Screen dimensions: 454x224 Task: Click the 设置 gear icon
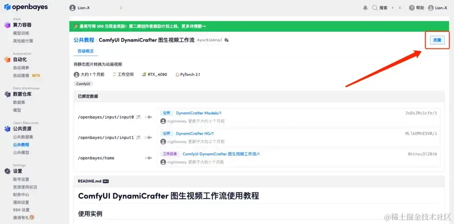(7, 171)
